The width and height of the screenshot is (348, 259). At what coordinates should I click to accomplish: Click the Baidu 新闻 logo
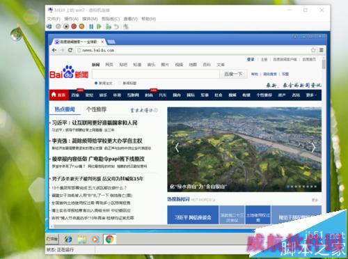pos(69,72)
